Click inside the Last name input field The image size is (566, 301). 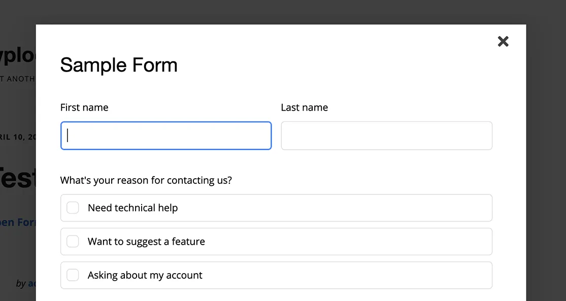click(386, 136)
